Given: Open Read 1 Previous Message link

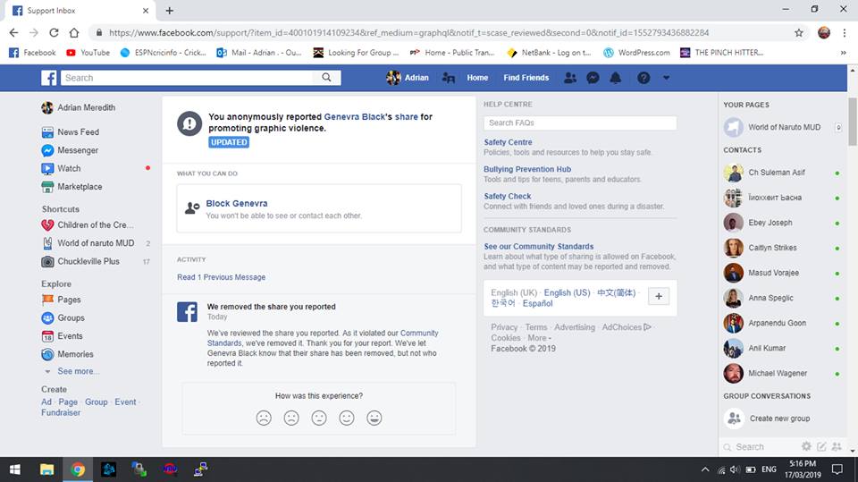Looking at the screenshot, I should point(221,277).
